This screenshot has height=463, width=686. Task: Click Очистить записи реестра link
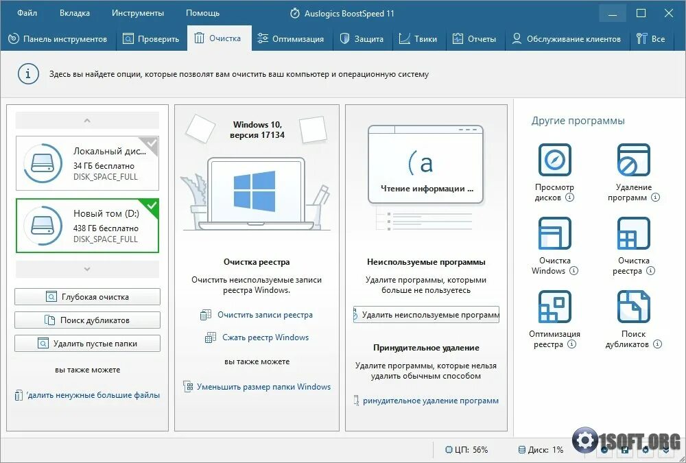(x=265, y=315)
